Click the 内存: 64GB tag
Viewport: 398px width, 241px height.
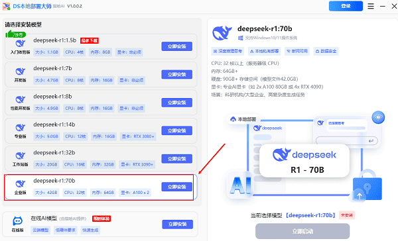point(103,193)
